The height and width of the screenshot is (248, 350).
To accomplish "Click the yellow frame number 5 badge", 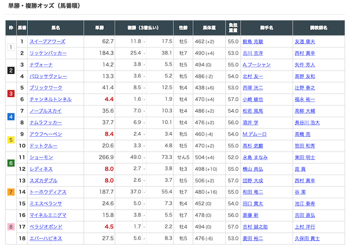I will point(10,140).
